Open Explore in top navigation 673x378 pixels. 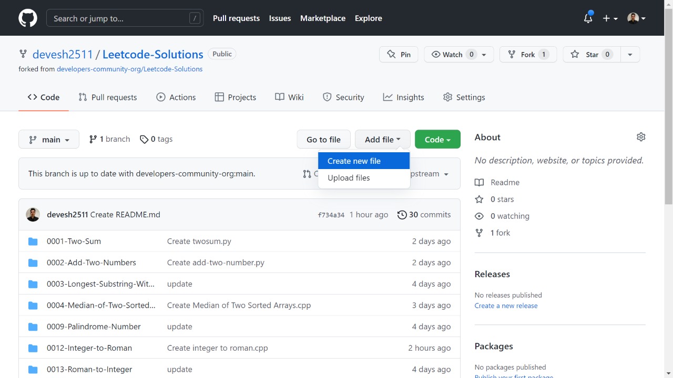[368, 18]
